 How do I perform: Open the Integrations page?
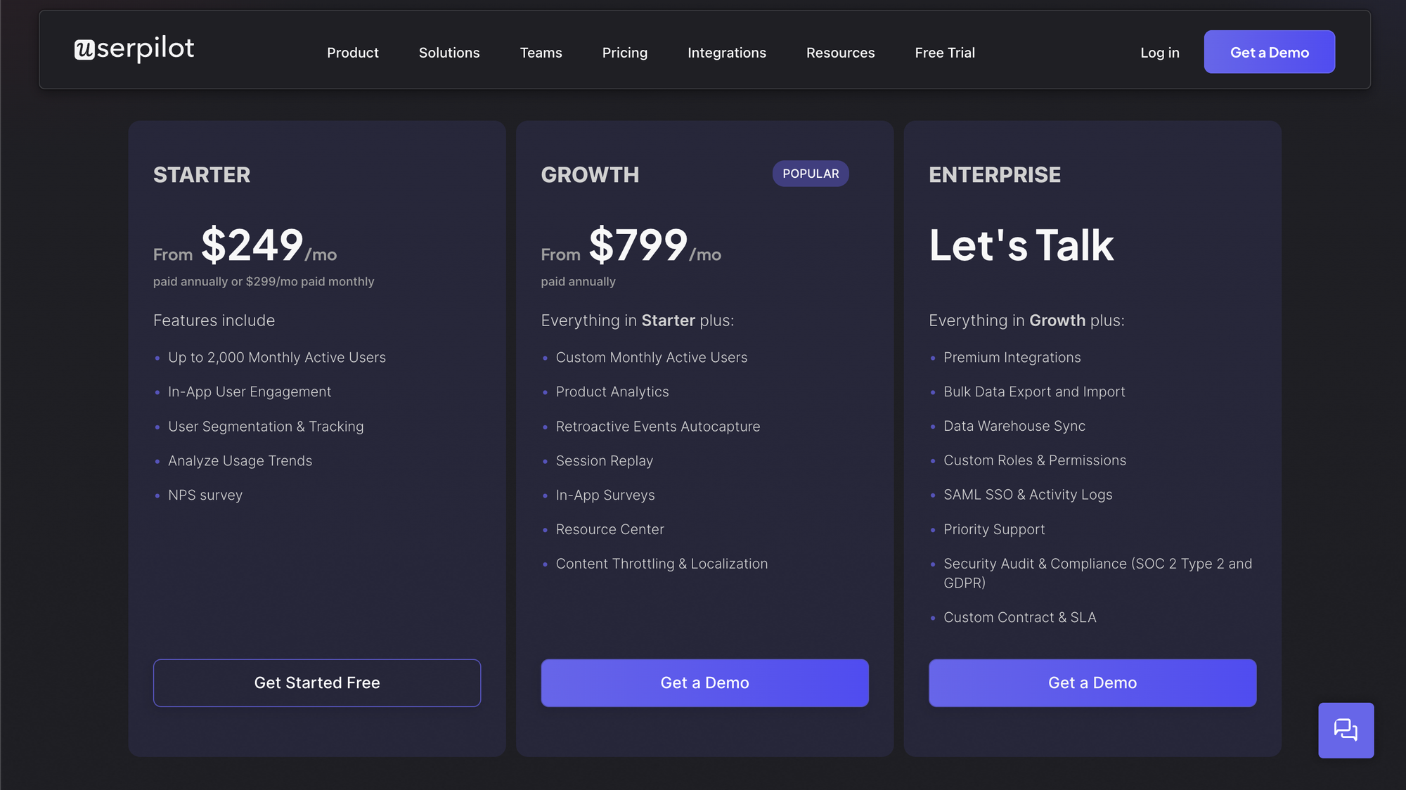[727, 53]
